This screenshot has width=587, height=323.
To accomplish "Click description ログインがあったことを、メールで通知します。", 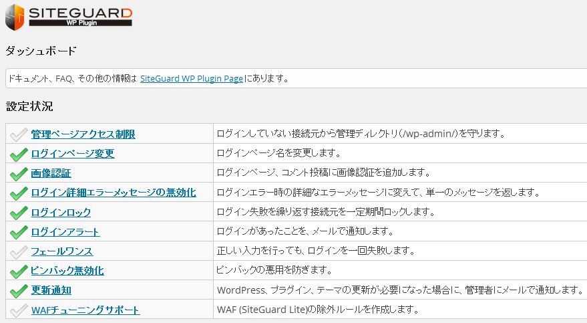I will tap(305, 231).
